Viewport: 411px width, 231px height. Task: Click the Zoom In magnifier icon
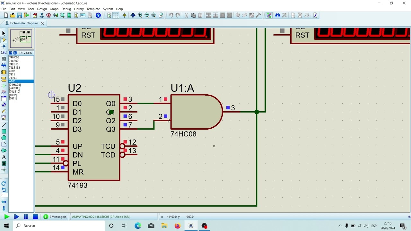click(x=140, y=15)
